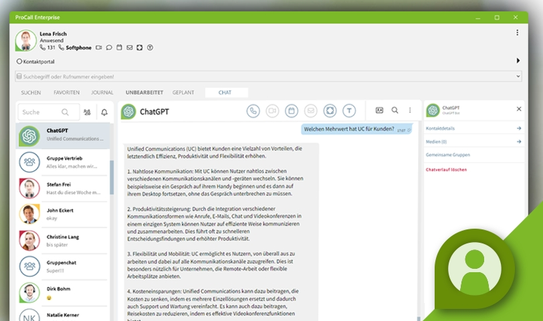Open Medien (0) in the side panel
The width and height of the screenshot is (543, 321).
[x=473, y=141]
